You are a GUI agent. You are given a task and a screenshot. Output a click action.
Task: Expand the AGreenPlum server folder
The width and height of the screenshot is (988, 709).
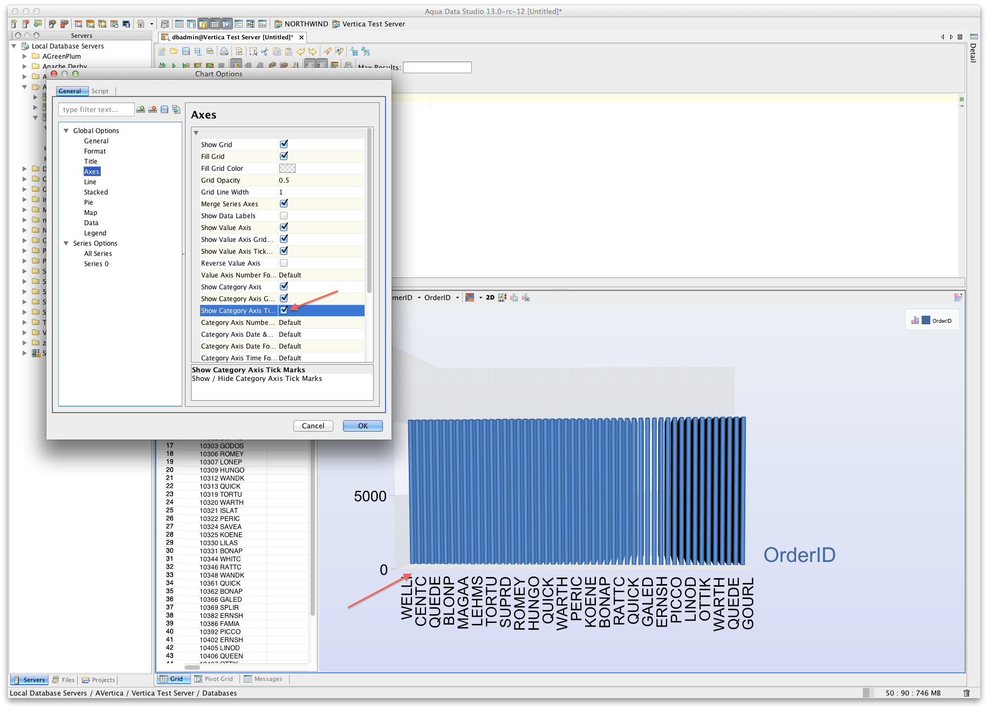24,56
